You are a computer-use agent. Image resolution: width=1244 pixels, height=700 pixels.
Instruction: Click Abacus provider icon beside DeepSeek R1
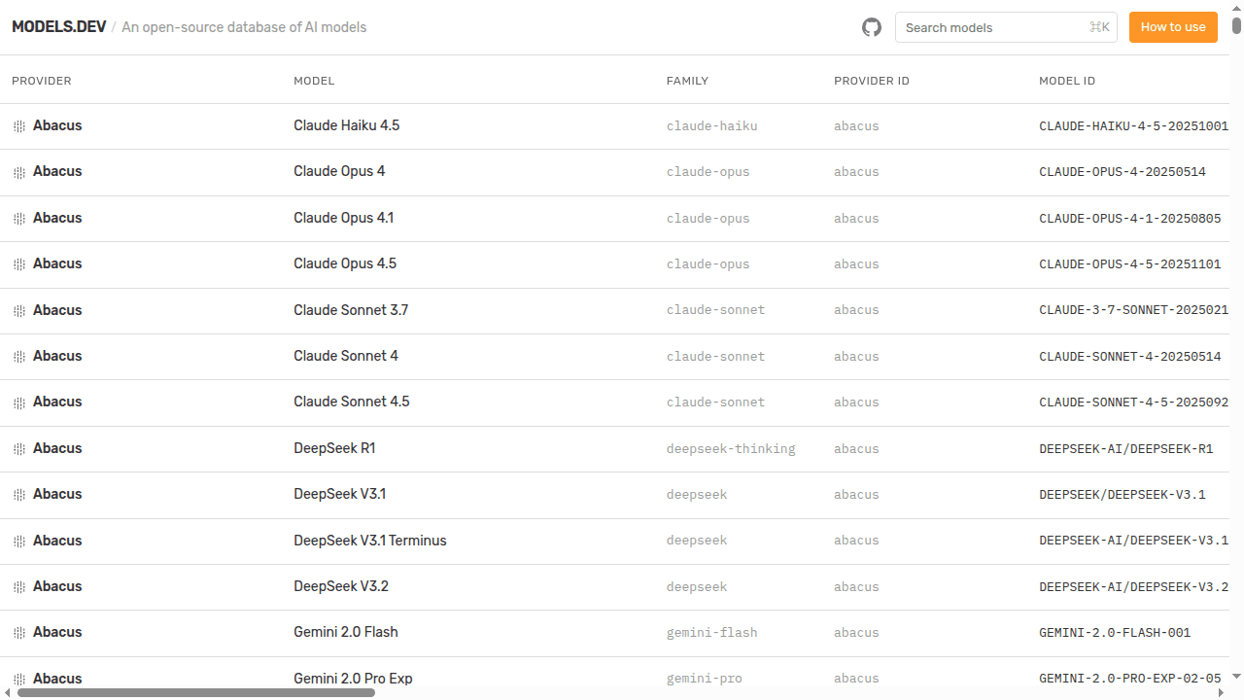[18, 449]
